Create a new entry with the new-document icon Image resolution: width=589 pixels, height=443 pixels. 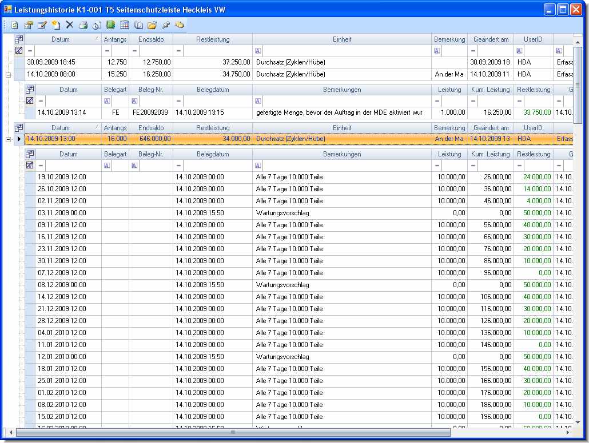tap(55, 25)
